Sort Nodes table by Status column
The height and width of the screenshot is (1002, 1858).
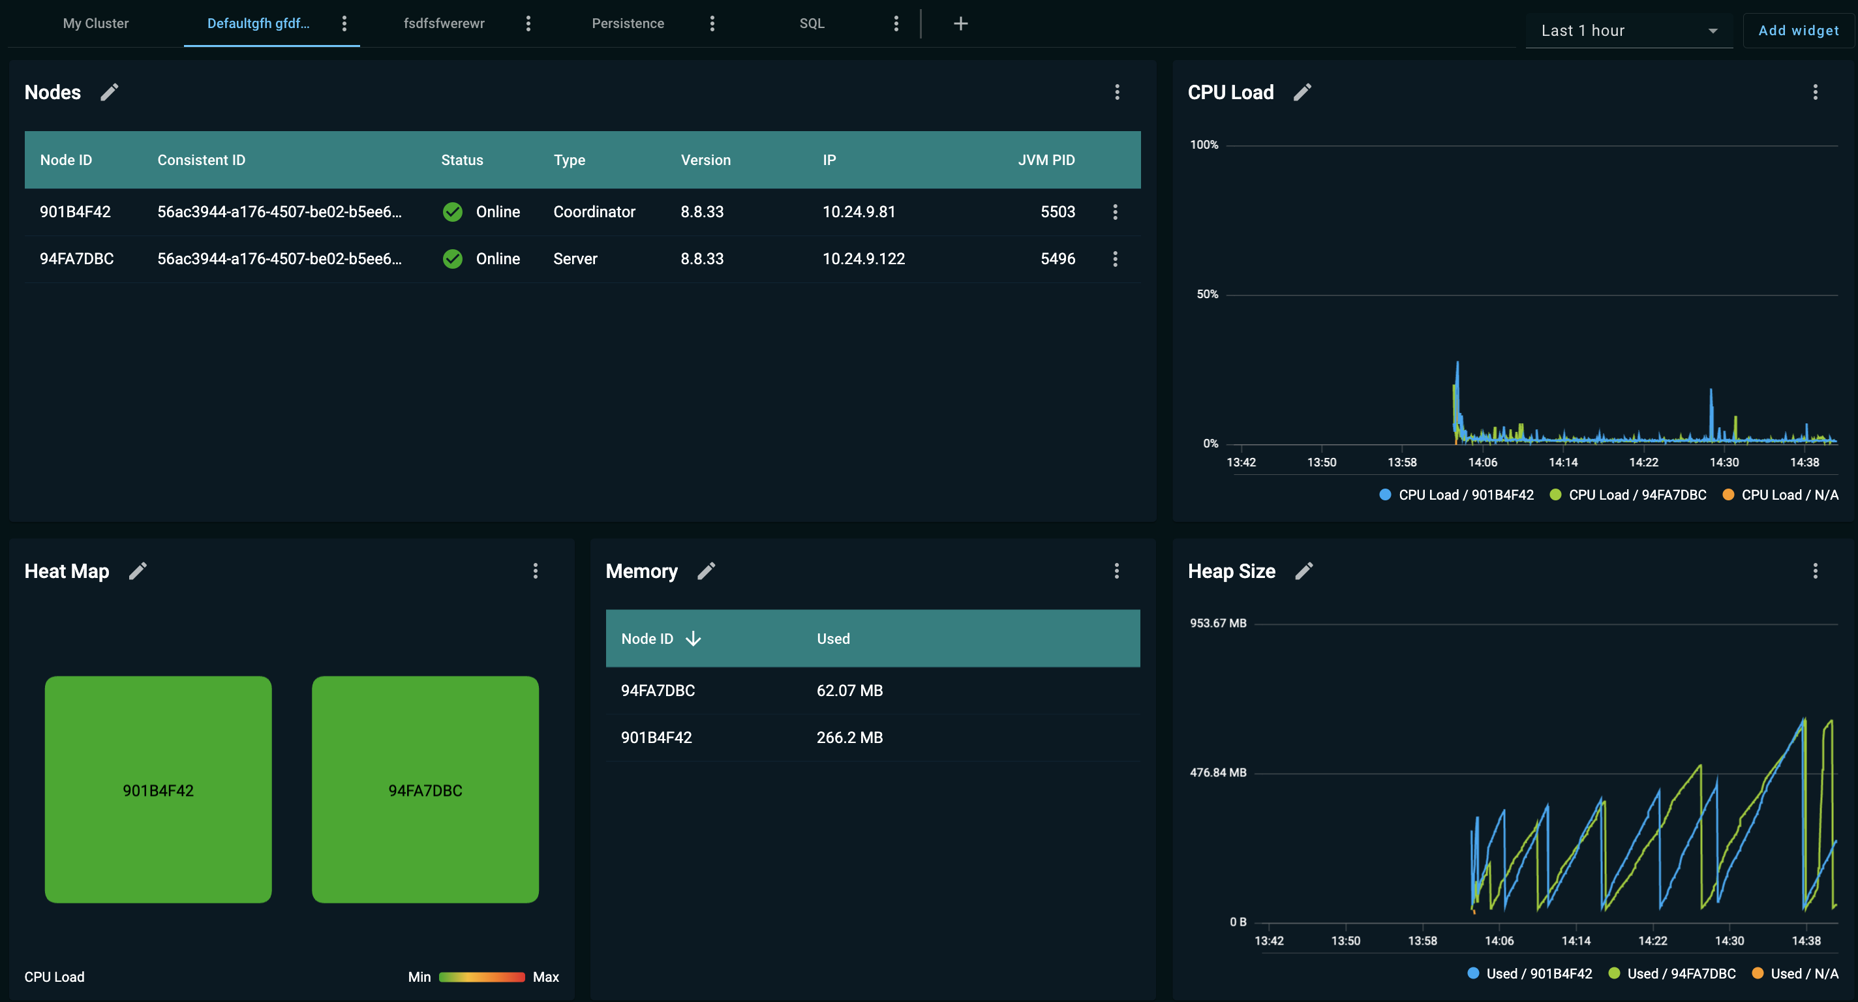tap(463, 160)
